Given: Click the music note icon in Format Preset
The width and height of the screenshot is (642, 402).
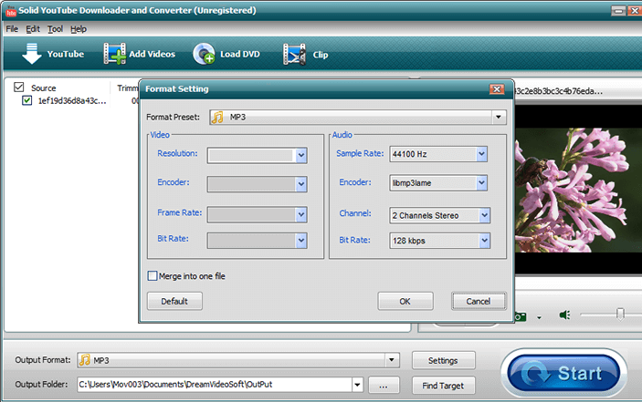Looking at the screenshot, I should click(217, 118).
